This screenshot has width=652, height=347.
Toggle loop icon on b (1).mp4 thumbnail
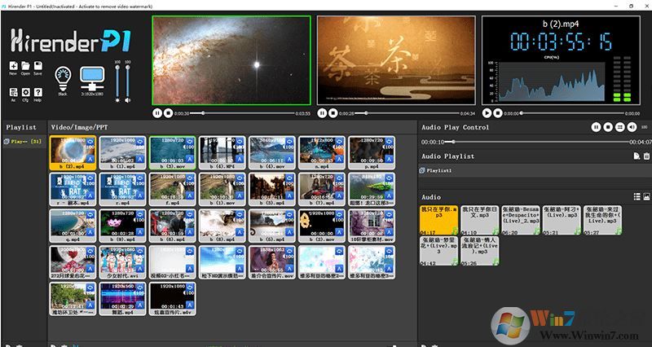pos(140,142)
